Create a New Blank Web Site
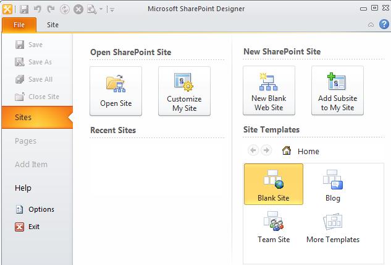Viewport: 391px width, 265px height. (x=269, y=91)
